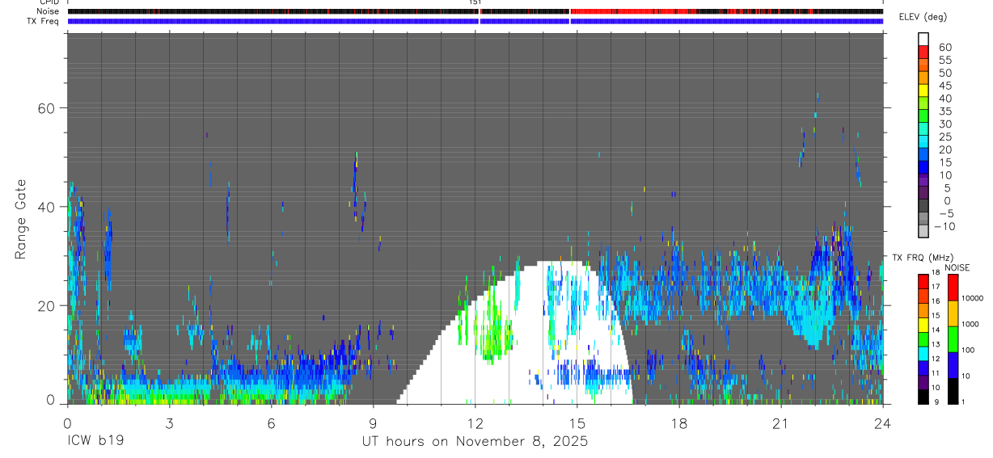993x458 pixels.
Task: Click the 'TX Freq' row label at top
Action: click(x=44, y=21)
